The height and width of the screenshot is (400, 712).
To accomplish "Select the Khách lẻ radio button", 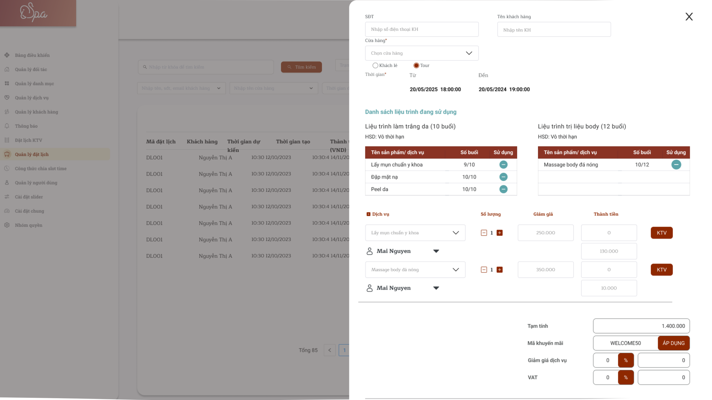I will pos(375,65).
